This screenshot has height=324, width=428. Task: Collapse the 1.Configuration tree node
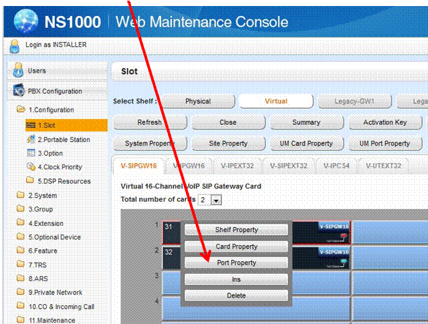[x=21, y=110]
